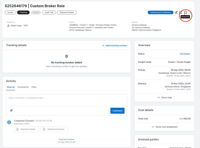This screenshot has width=200, height=148.
Task: Click the paperclip attach file icon
Action: pos(11,110)
